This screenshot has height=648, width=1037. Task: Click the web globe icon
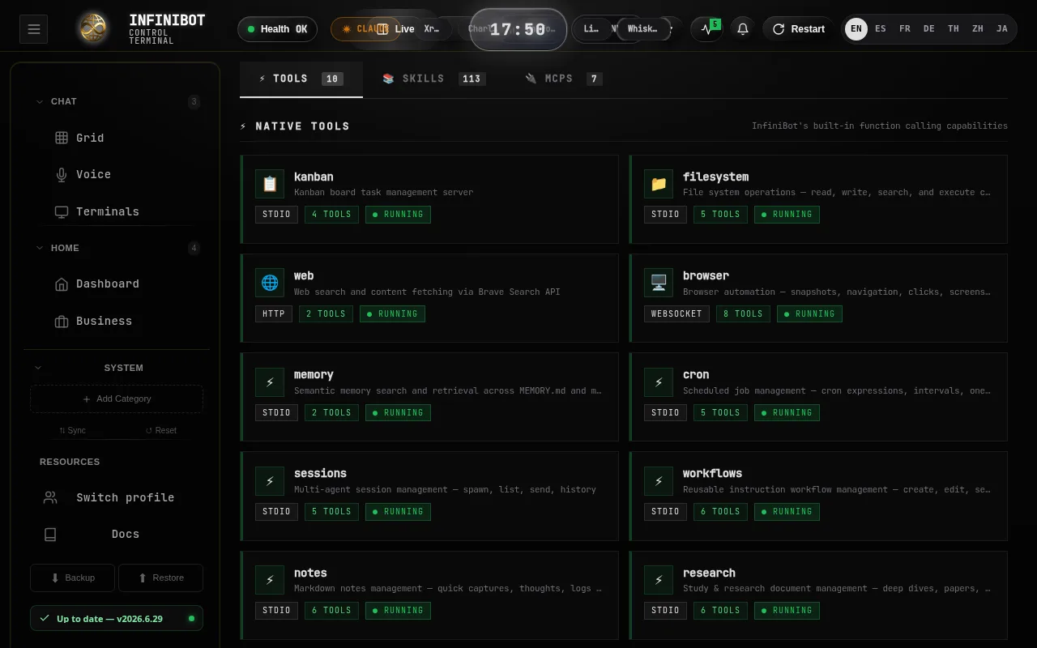click(270, 283)
